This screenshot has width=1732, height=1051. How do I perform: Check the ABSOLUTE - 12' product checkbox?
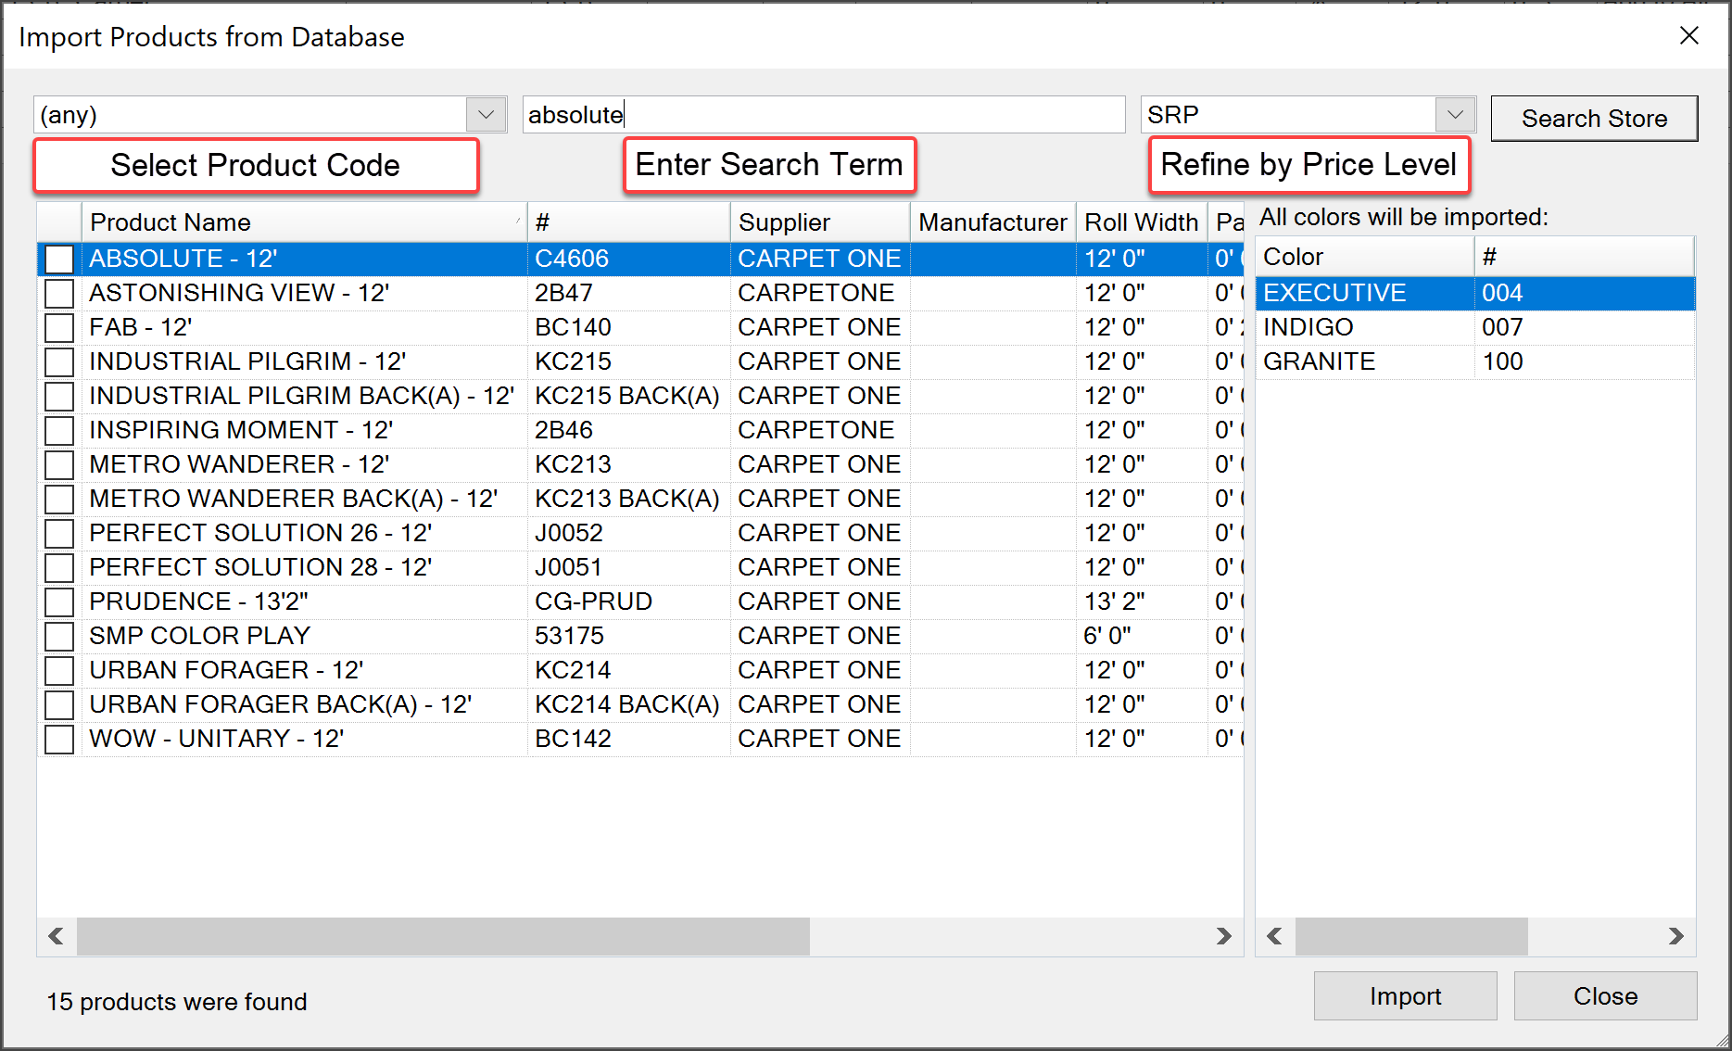(59, 259)
